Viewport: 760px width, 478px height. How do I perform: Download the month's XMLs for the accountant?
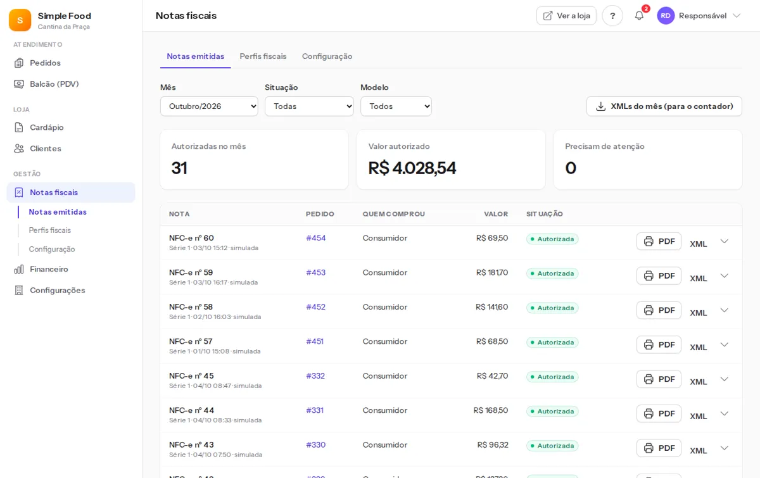[664, 106]
